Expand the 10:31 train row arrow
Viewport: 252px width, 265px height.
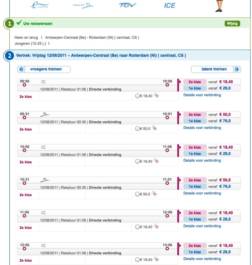[179, 180]
